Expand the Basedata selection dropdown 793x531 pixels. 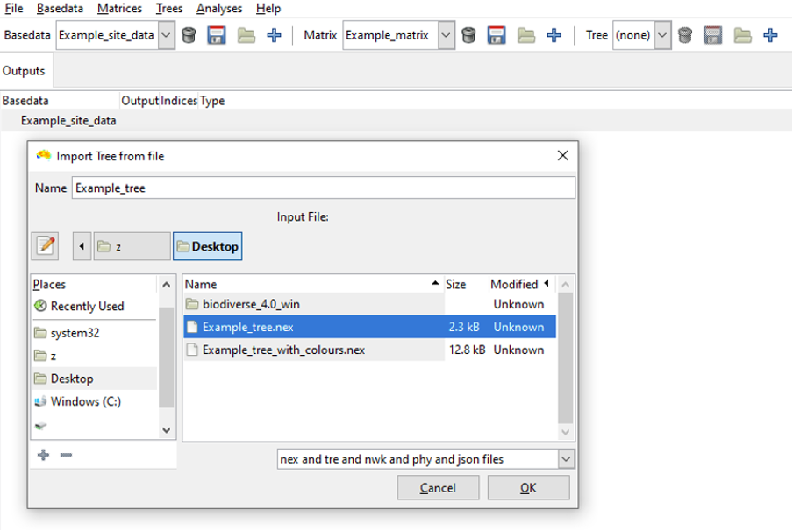[167, 35]
